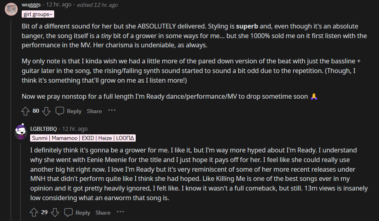Share the wugggs comment
This screenshot has width=379, height=221.
(x=94, y=111)
